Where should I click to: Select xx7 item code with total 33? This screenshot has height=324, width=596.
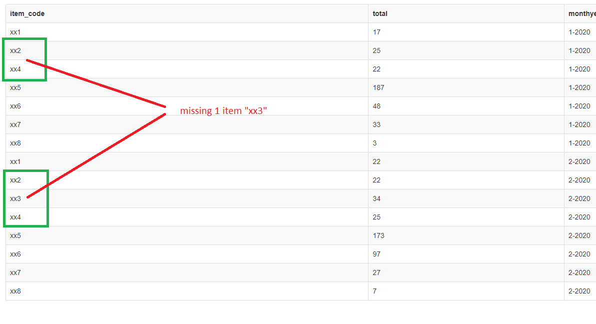click(15, 124)
